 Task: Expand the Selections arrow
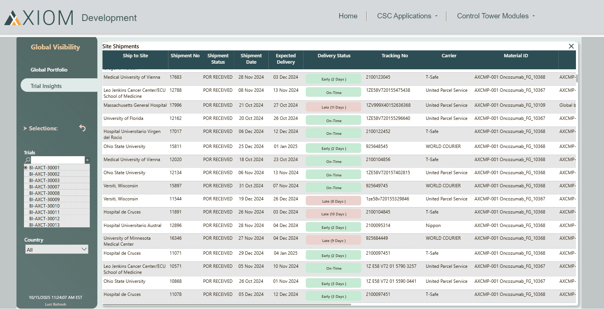click(x=25, y=128)
